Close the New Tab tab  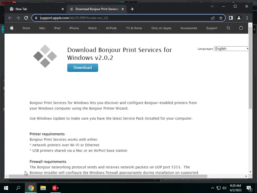62,9
